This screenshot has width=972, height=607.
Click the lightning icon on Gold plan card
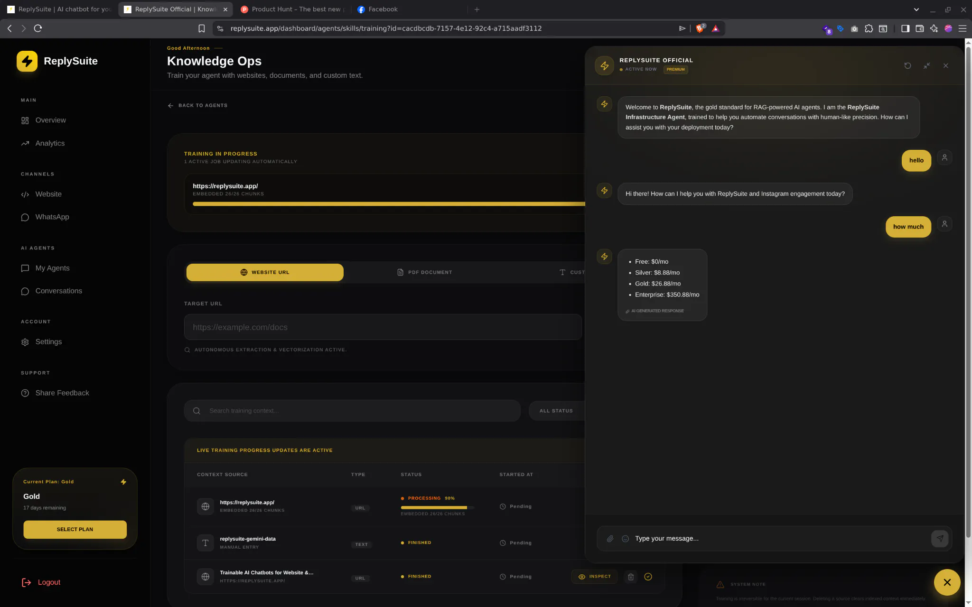click(123, 482)
